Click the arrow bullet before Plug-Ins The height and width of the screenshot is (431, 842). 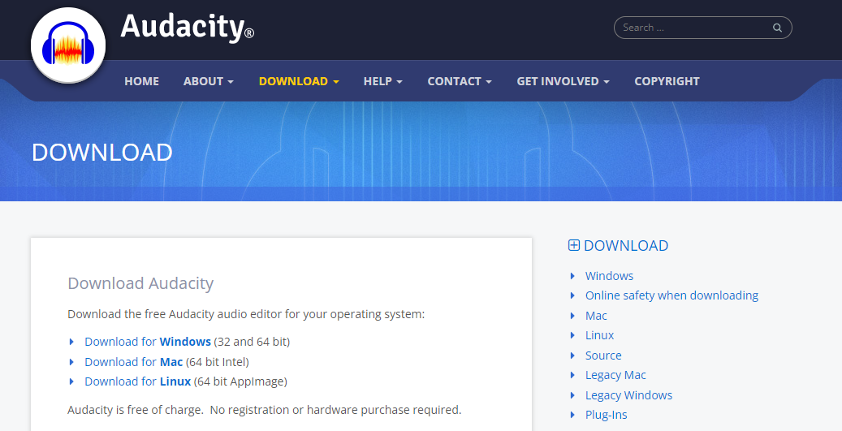[x=572, y=415]
